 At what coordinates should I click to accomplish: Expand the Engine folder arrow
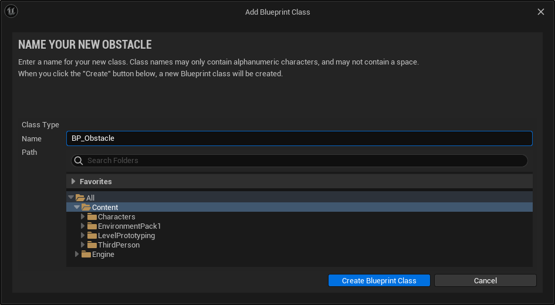(x=77, y=254)
